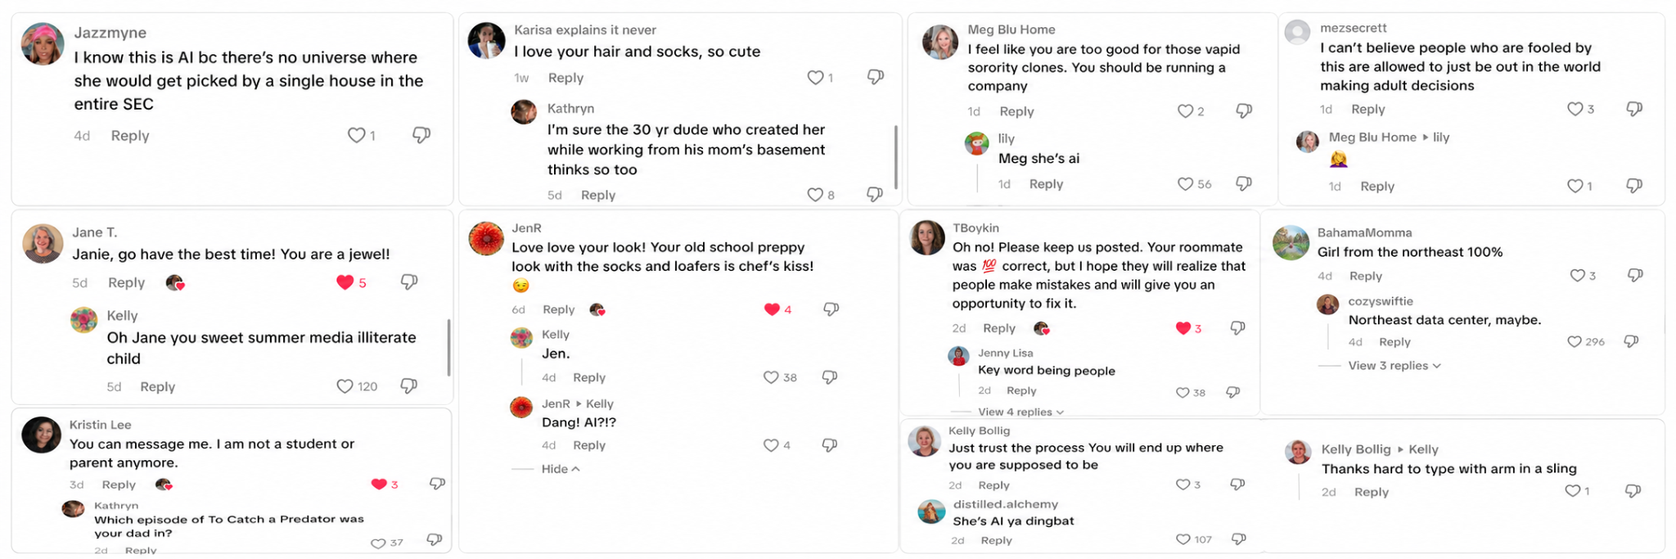This screenshot has width=1676, height=559.
Task: Like Kathryn's reply about the 30 yr dude
Action: (x=815, y=195)
